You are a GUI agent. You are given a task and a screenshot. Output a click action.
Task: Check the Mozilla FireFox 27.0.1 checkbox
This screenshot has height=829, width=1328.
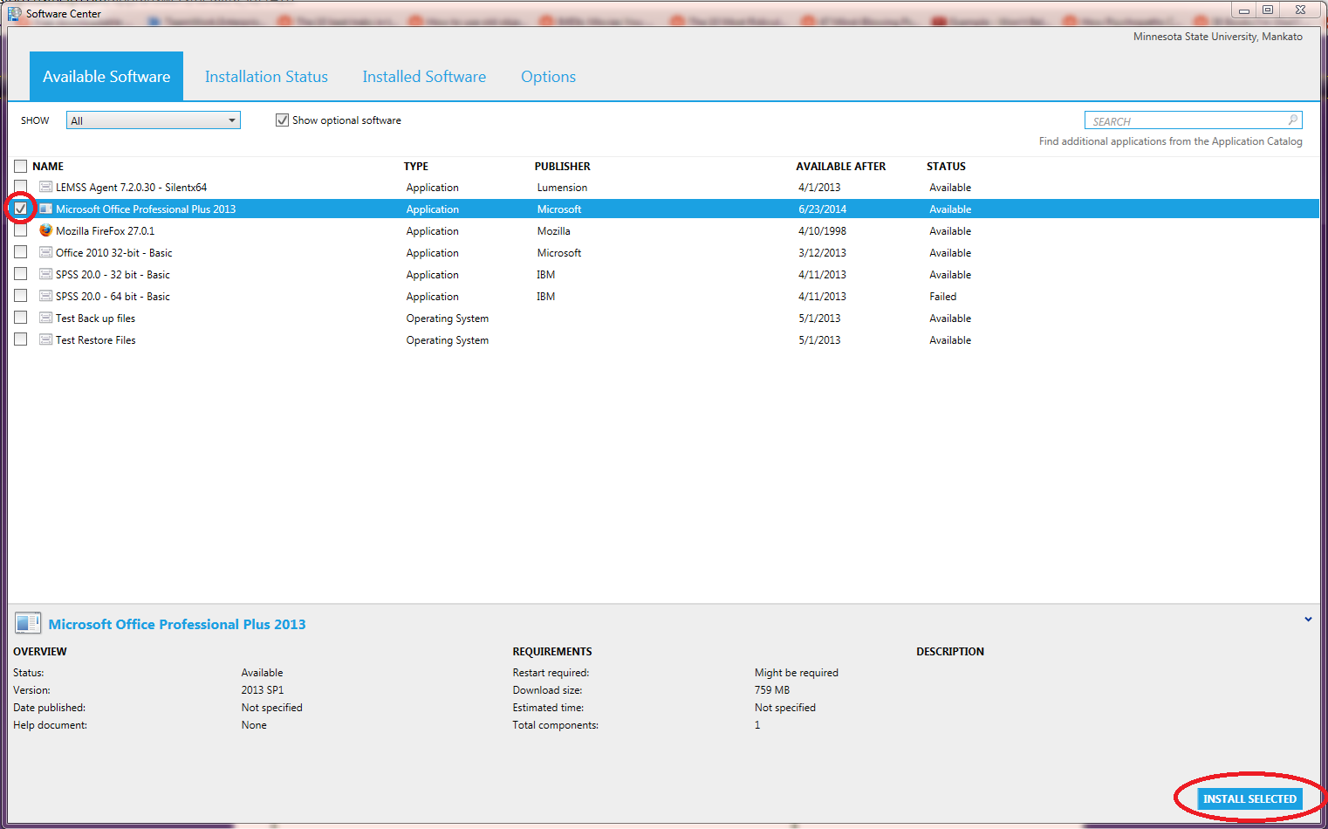[x=21, y=230]
